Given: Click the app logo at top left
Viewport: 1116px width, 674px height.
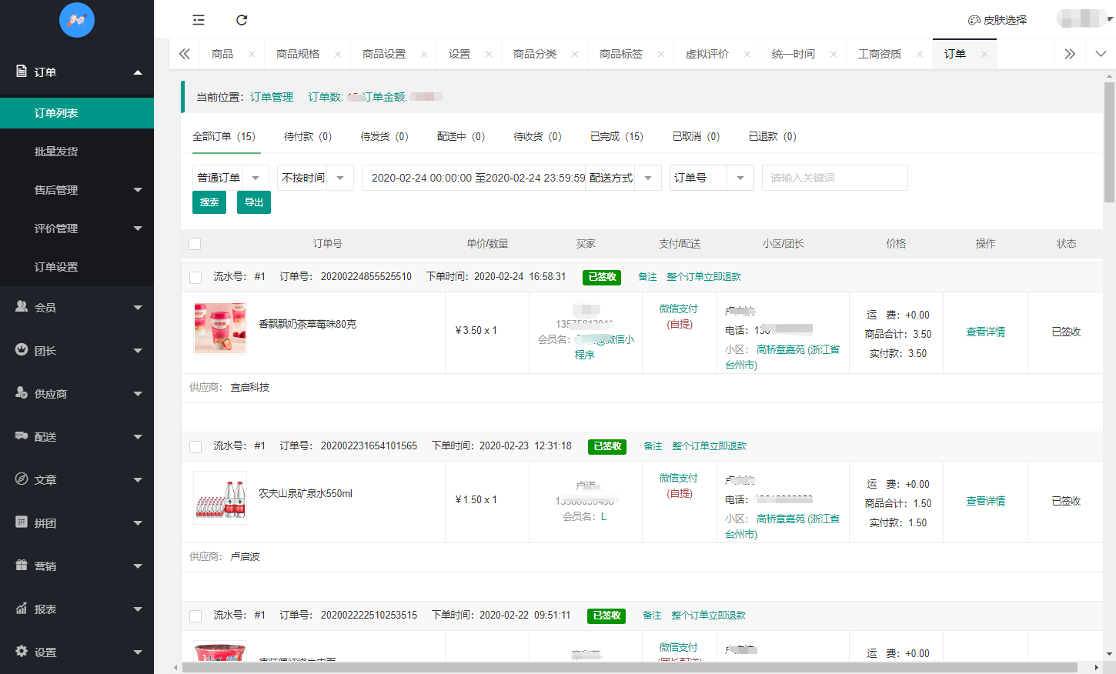Looking at the screenshot, I should 77,20.
